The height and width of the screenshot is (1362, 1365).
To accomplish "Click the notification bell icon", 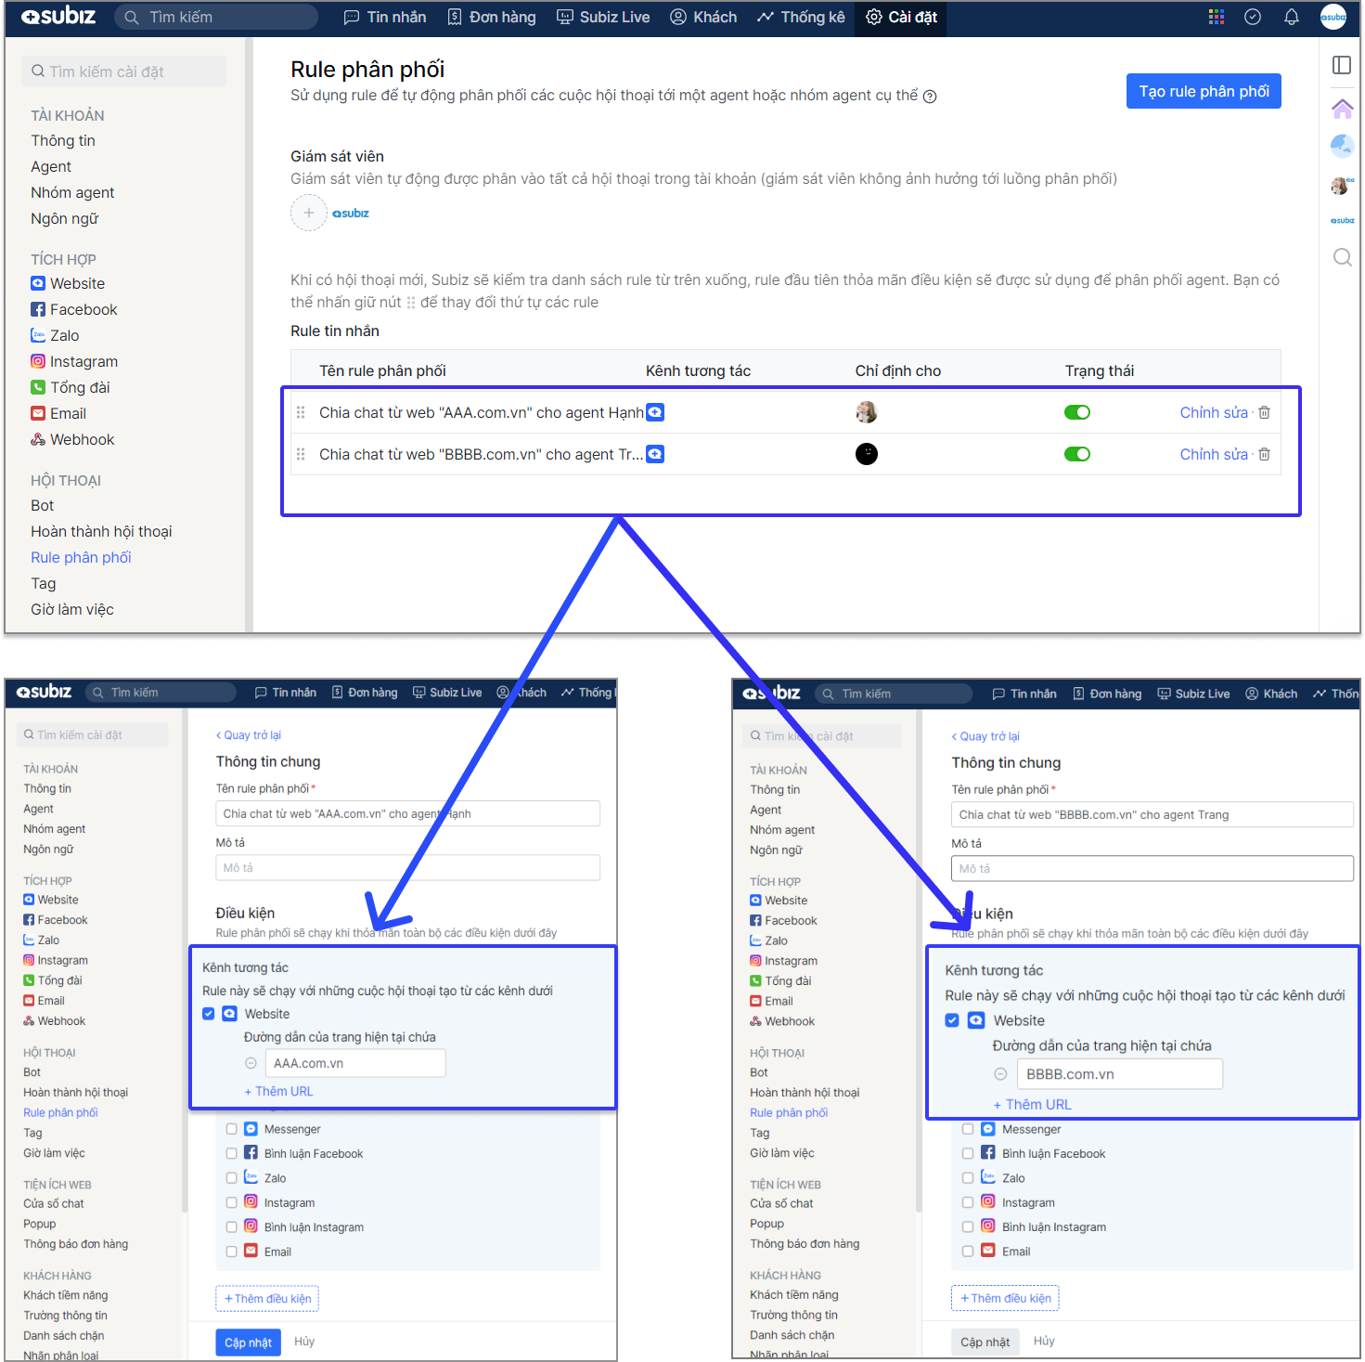I will 1291,17.
